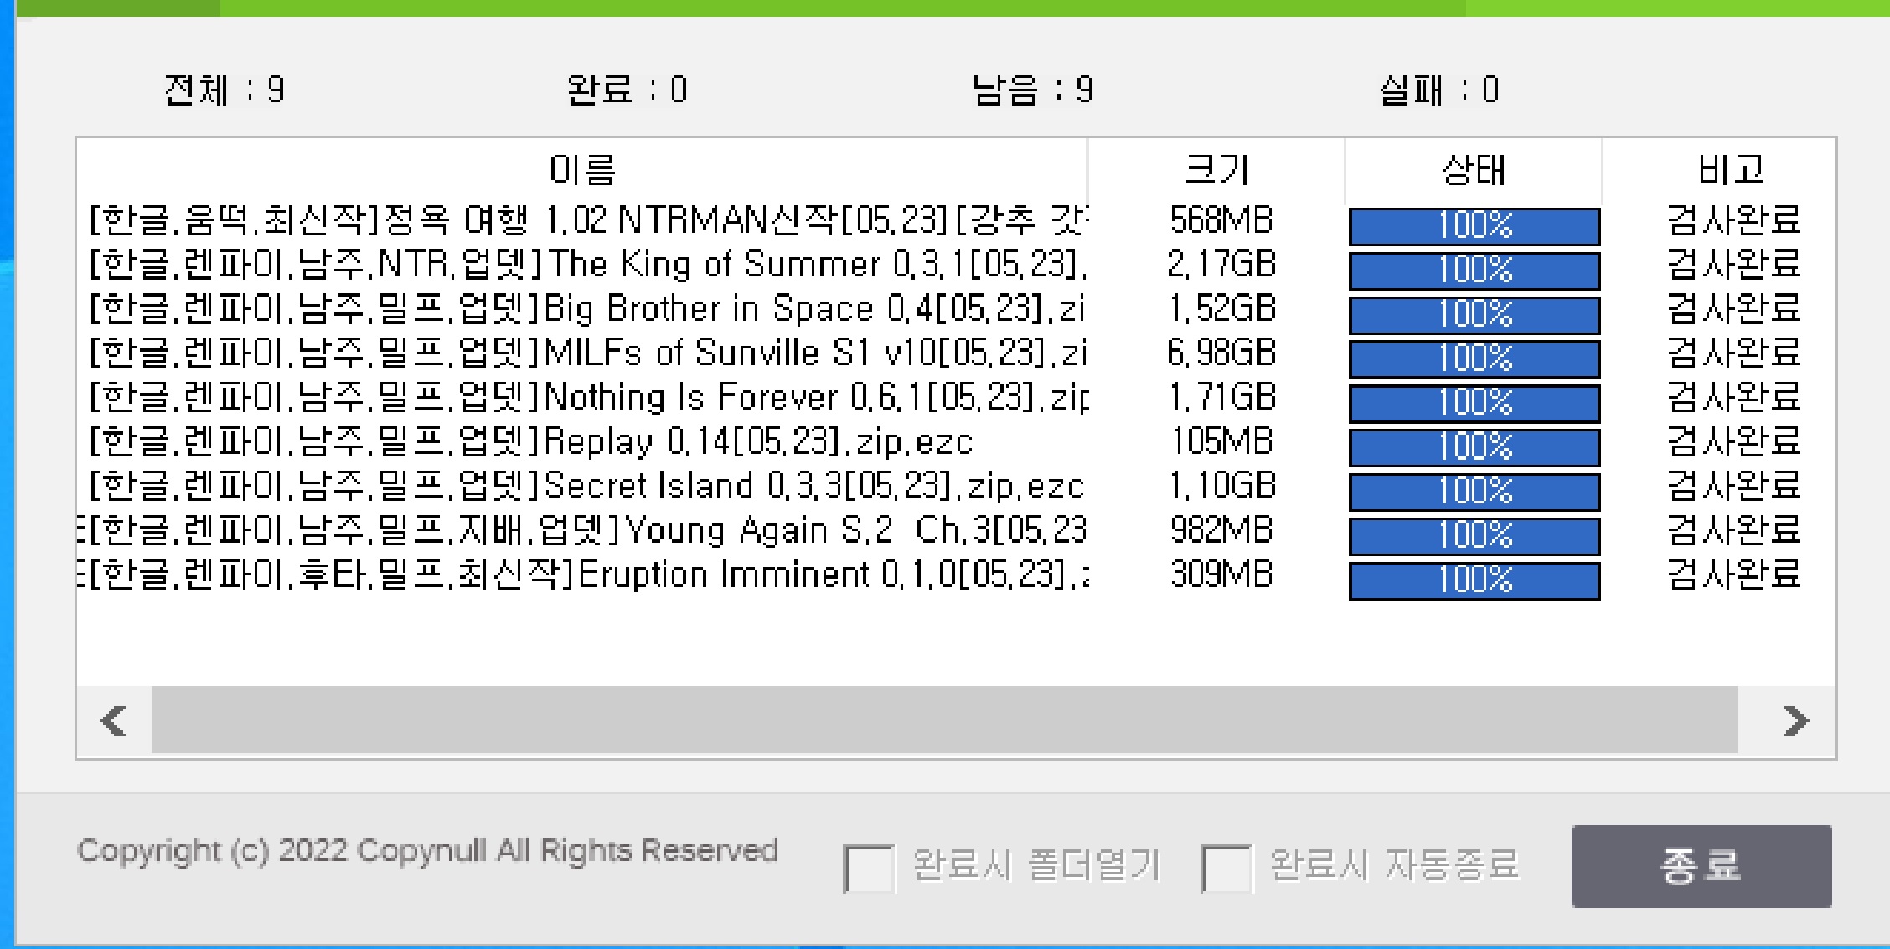Click the 비고 column header

tap(1730, 170)
